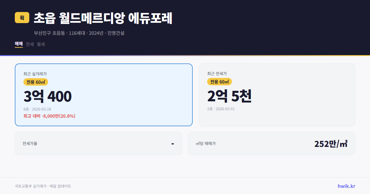Select the active 매매 tab
The width and height of the screenshot is (370, 194).
18,44
